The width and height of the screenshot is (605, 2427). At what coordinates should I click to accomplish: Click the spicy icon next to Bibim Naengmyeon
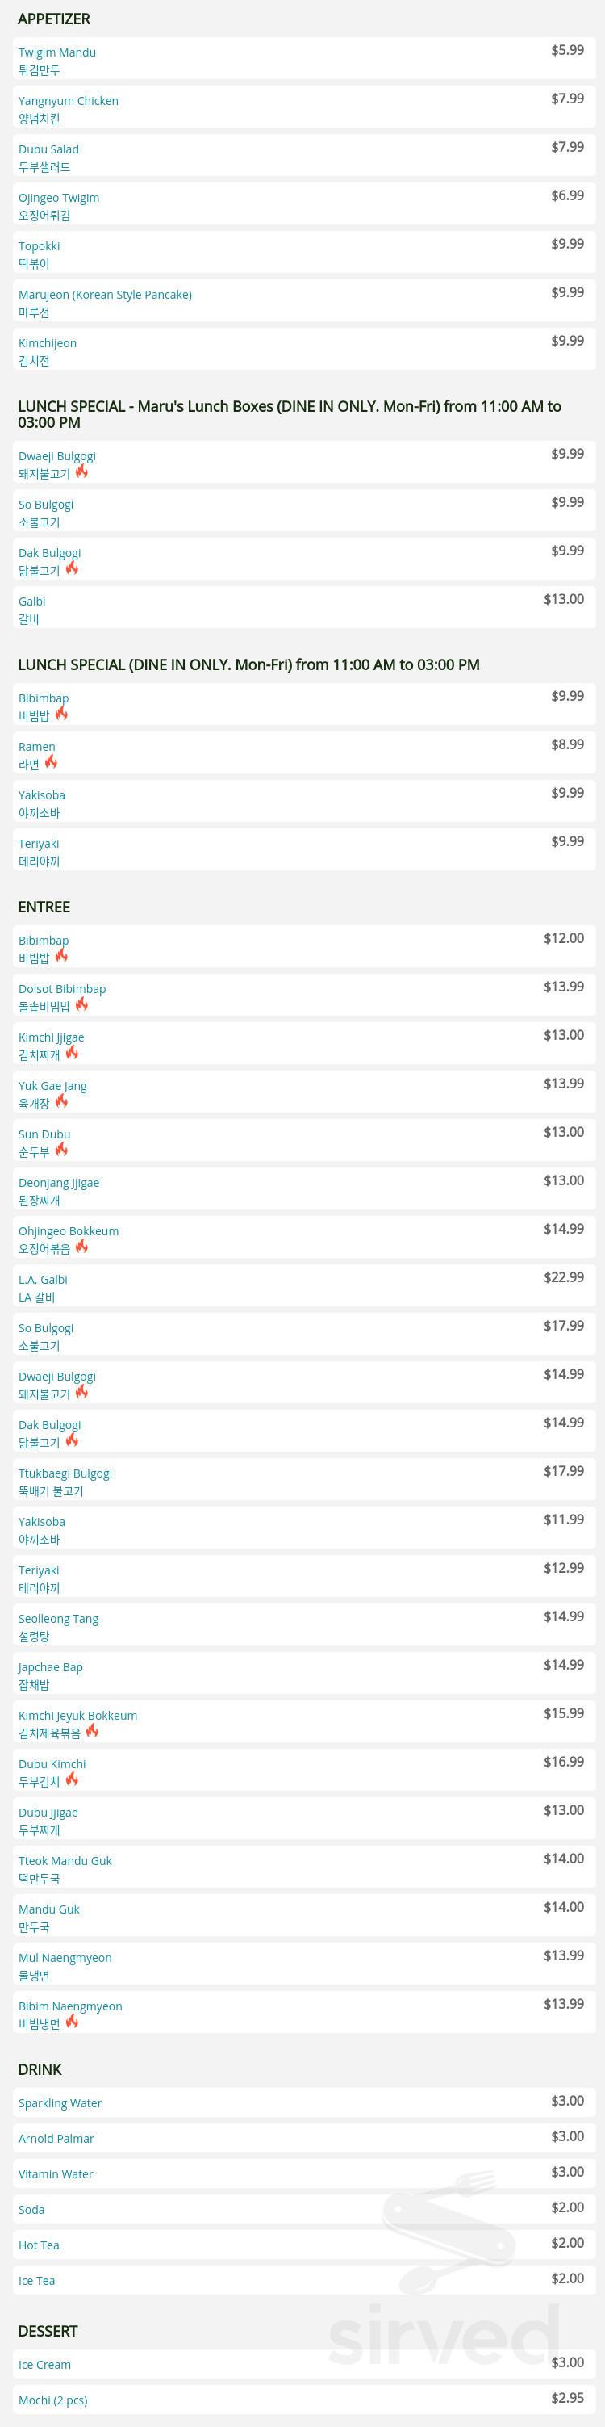72,2022
